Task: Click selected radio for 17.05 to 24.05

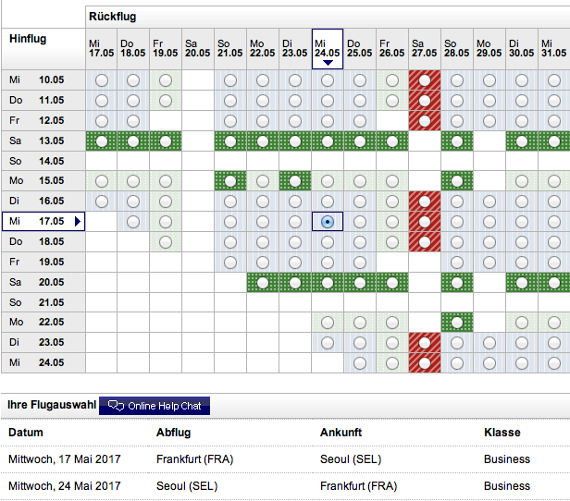Action: 327,222
